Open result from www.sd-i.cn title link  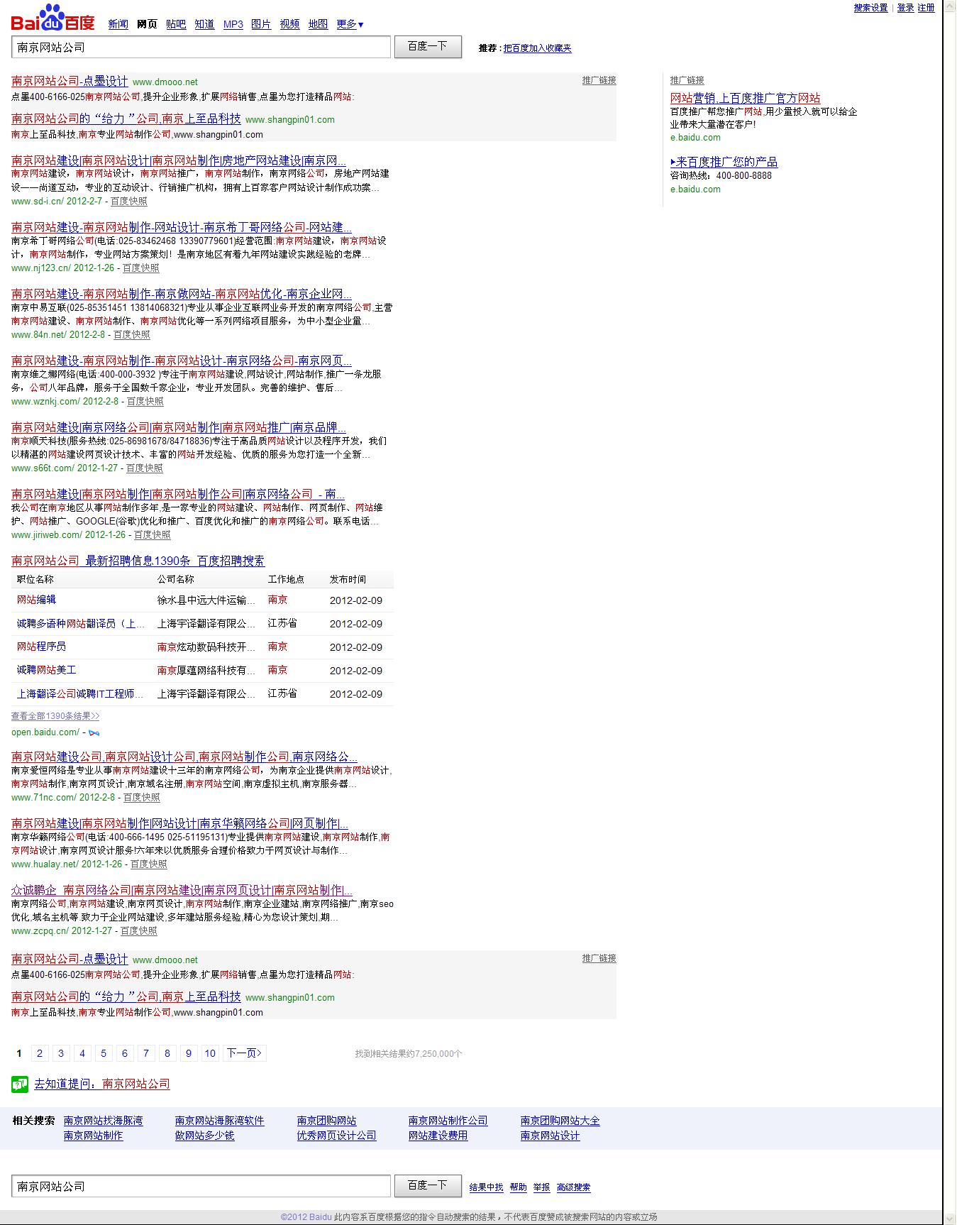[x=178, y=160]
